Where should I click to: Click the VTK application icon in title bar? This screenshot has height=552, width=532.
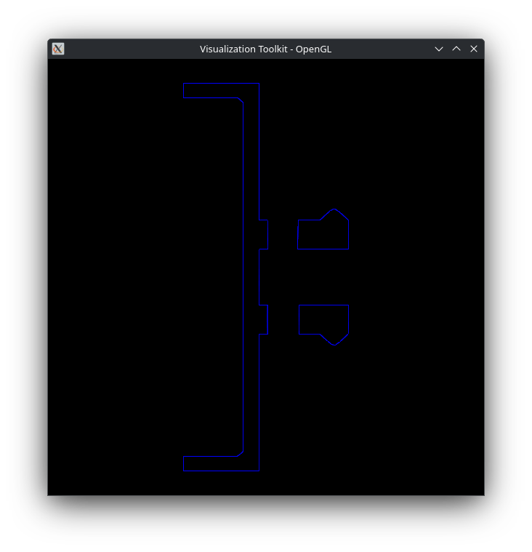click(58, 49)
